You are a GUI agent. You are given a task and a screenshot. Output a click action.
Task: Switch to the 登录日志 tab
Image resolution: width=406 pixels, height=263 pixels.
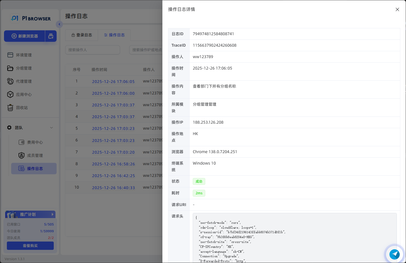81,35
